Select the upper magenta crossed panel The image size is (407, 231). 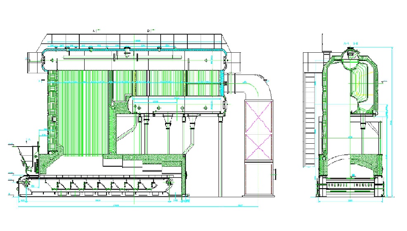click(x=259, y=116)
